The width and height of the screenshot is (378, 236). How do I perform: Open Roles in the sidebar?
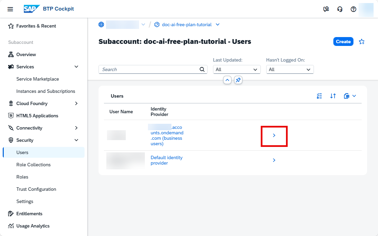22,177
